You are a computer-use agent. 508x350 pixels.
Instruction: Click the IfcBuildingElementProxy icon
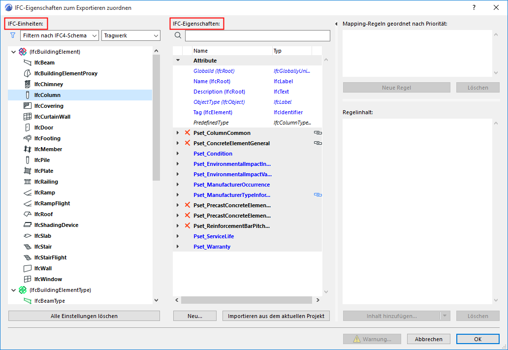pos(28,73)
